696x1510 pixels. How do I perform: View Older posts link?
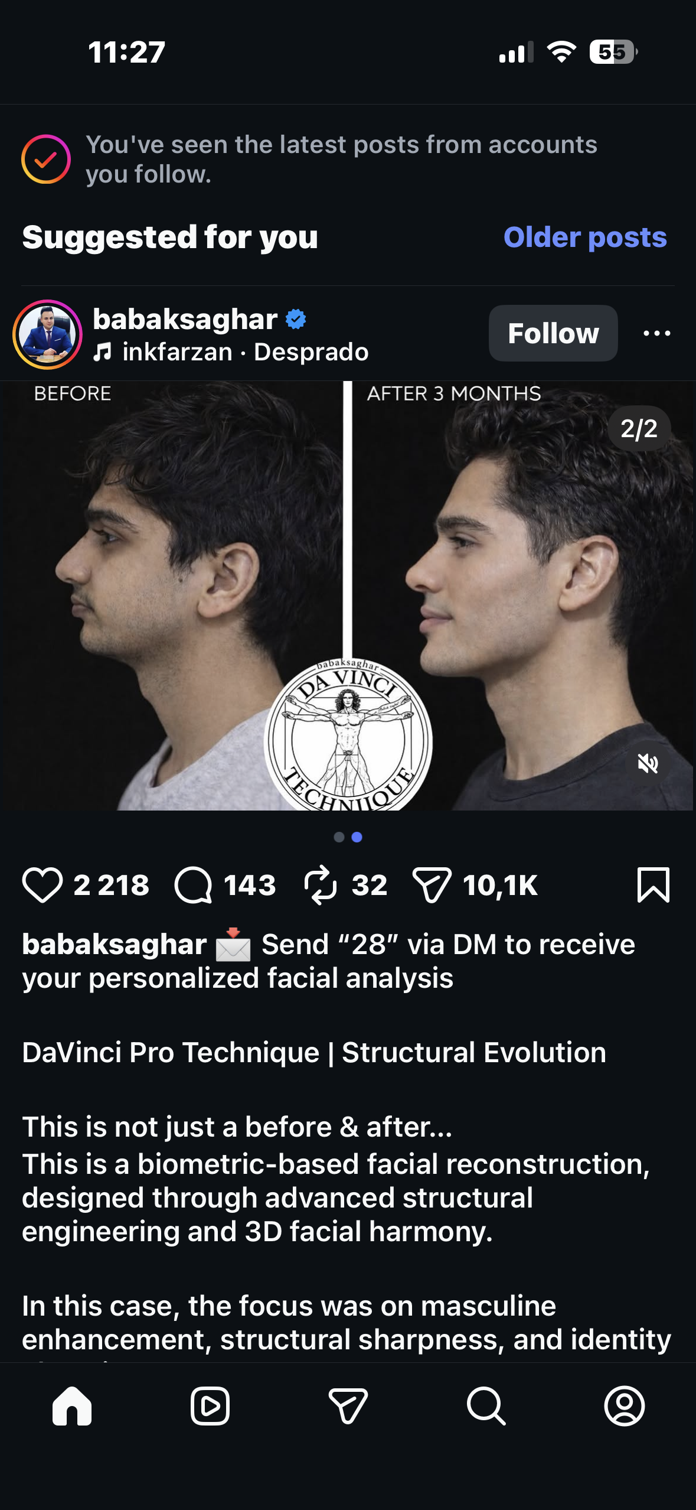pos(585,237)
